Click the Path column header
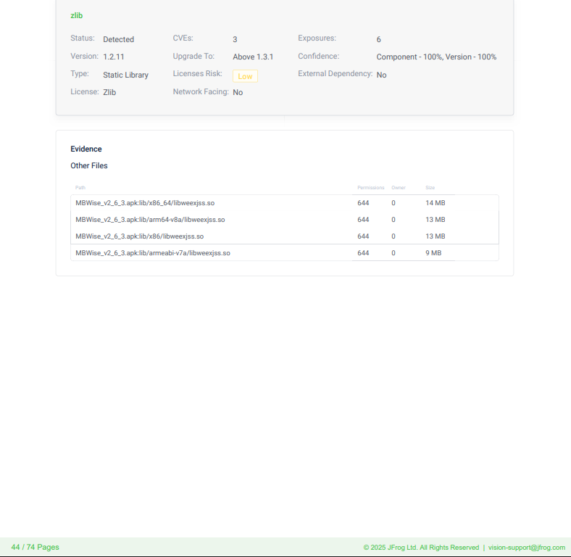The height and width of the screenshot is (557, 571). [x=80, y=188]
